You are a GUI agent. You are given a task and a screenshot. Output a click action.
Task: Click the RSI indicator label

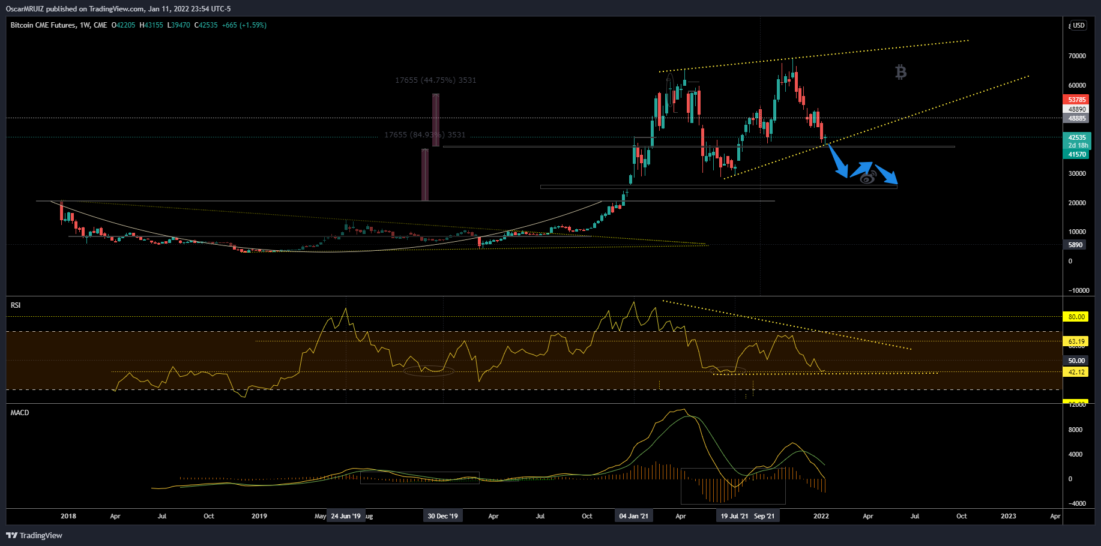pos(16,305)
